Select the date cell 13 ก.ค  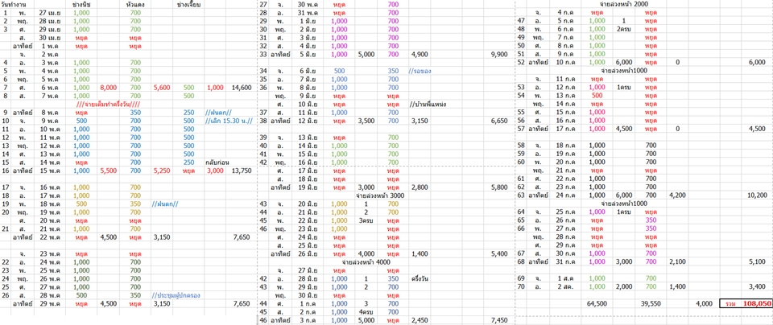click(x=566, y=96)
